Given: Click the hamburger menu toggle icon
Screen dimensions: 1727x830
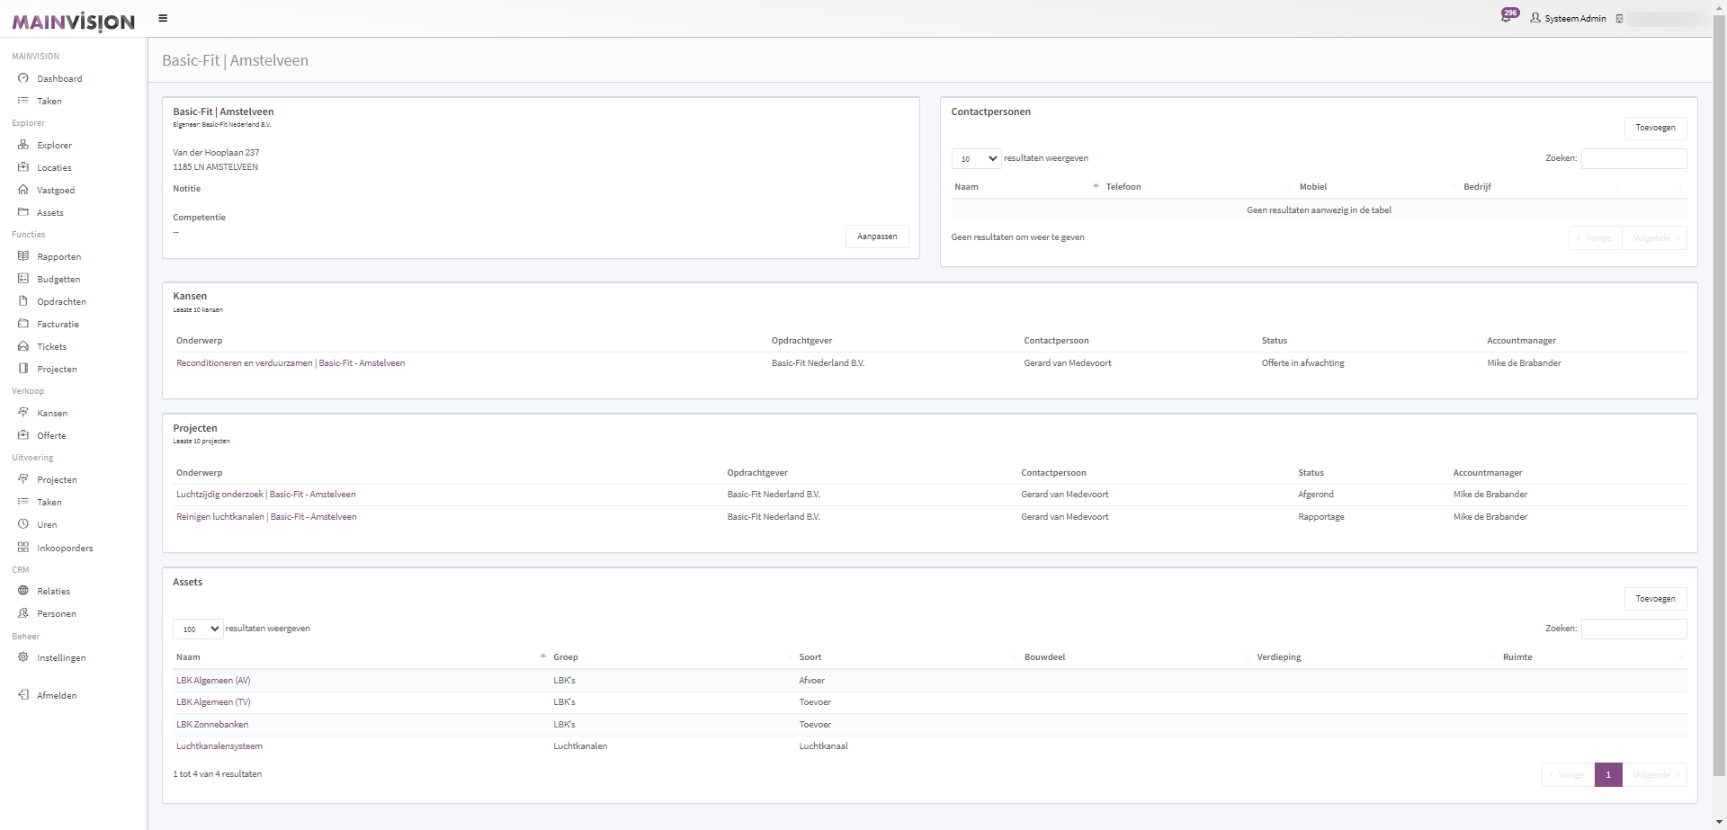Looking at the screenshot, I should point(163,18).
